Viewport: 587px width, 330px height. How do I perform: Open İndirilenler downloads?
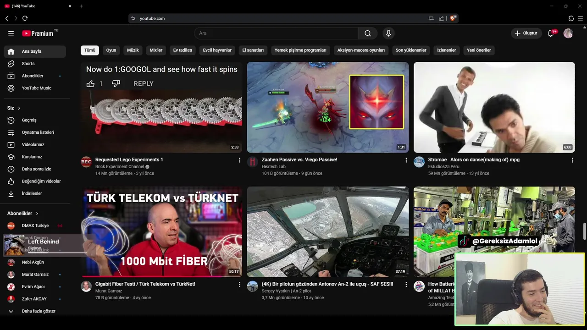coord(35,193)
